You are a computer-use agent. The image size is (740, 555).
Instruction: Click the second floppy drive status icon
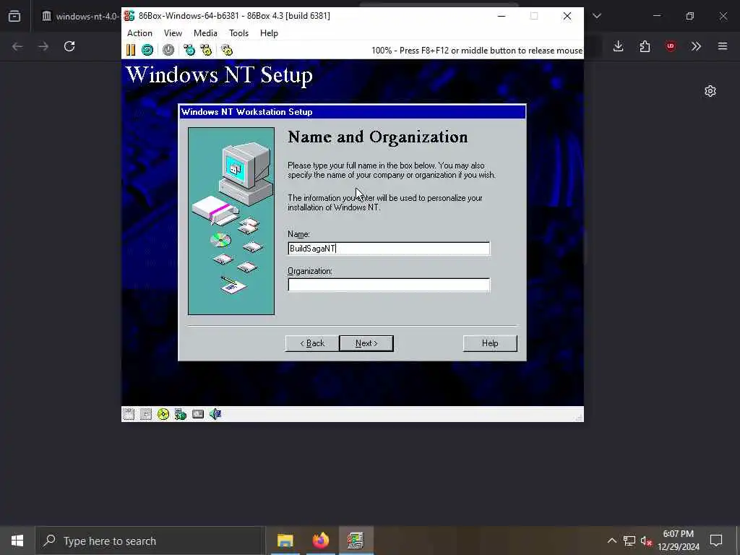[146, 414]
